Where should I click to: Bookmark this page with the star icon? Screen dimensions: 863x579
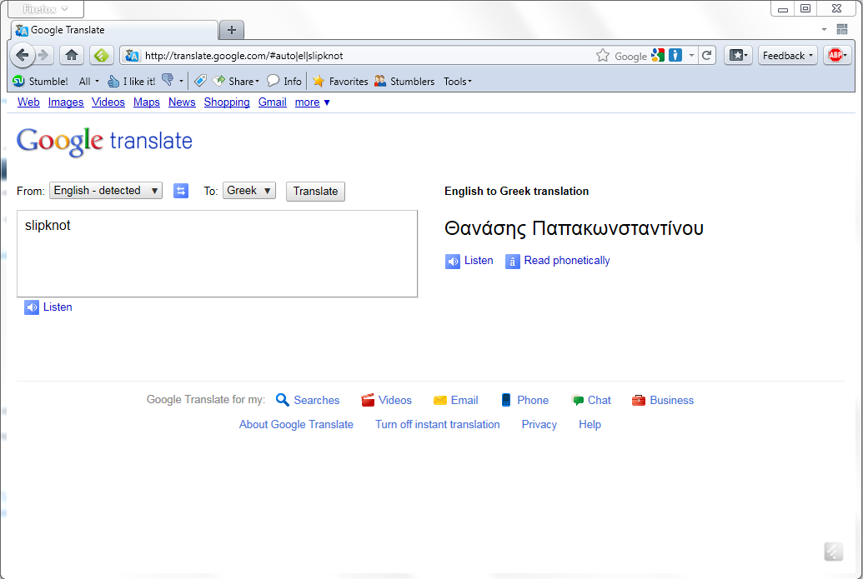603,56
